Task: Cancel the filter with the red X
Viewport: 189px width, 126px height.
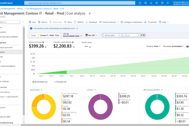Action: (144, 35)
